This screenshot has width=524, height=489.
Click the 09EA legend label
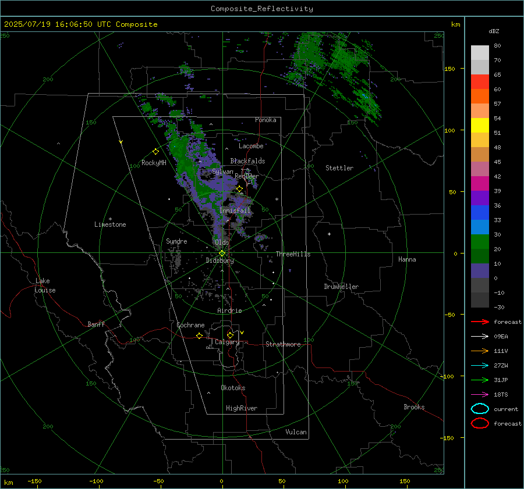(501, 337)
